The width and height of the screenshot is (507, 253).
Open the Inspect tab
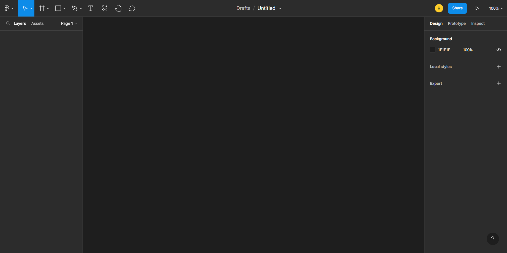pos(478,23)
